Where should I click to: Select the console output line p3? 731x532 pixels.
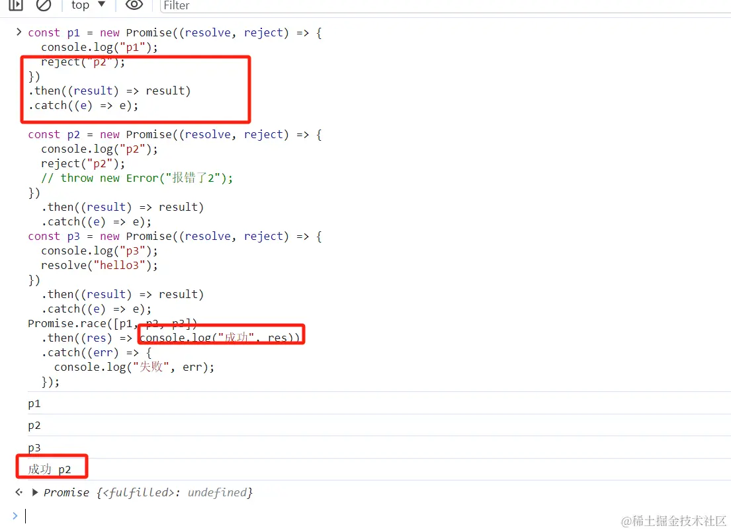pyautogui.click(x=34, y=447)
